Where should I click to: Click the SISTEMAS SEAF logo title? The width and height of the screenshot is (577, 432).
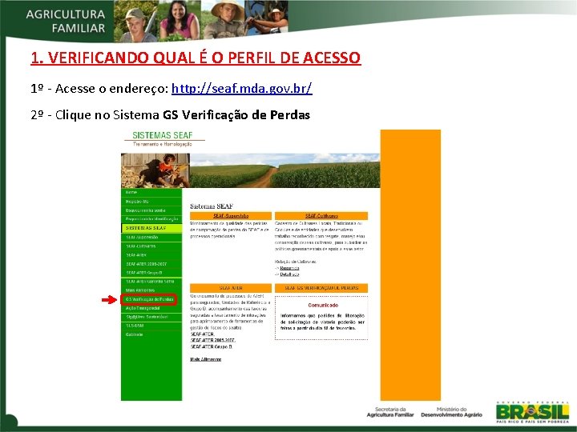click(162, 135)
